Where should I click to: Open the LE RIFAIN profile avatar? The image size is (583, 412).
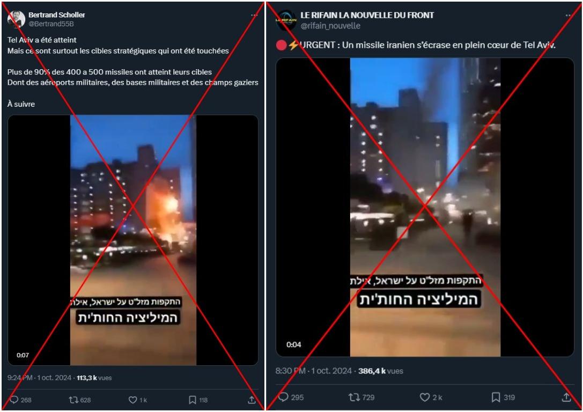coord(286,20)
